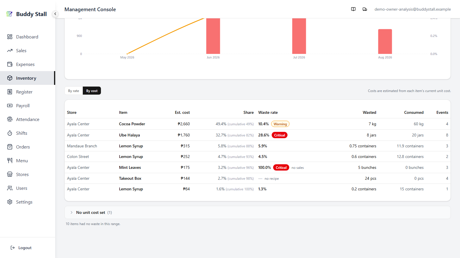Open the account email menu
Viewport: 460px width, 258px height.
click(x=413, y=9)
